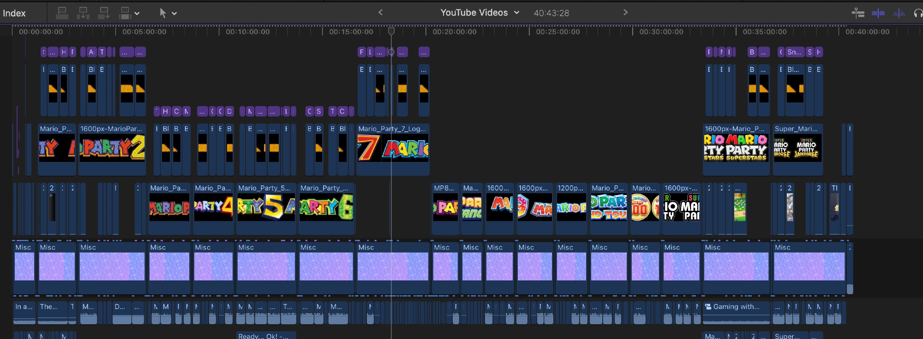The image size is (923, 339).
Task: Click the Ready... Ok! audio clip
Action: click(x=266, y=335)
